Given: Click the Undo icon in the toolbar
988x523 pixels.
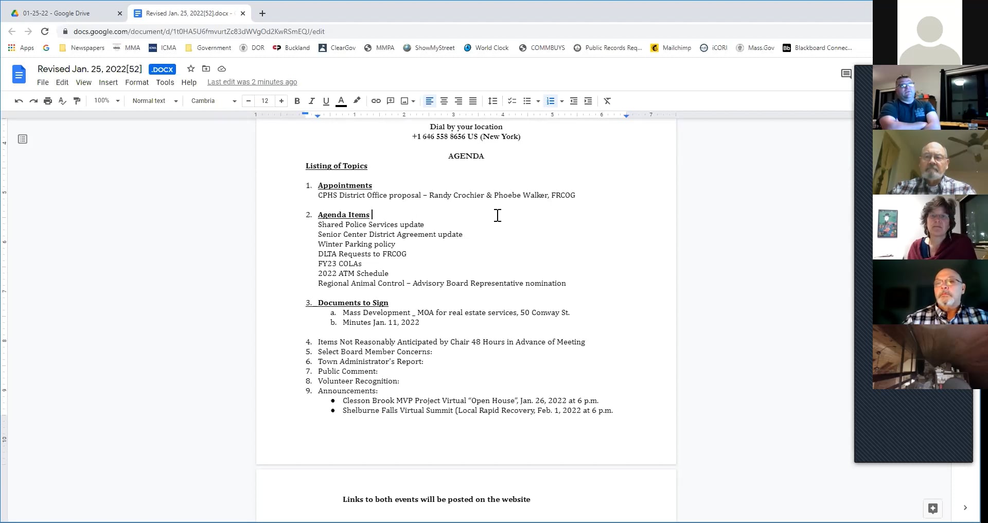Looking at the screenshot, I should tap(18, 101).
